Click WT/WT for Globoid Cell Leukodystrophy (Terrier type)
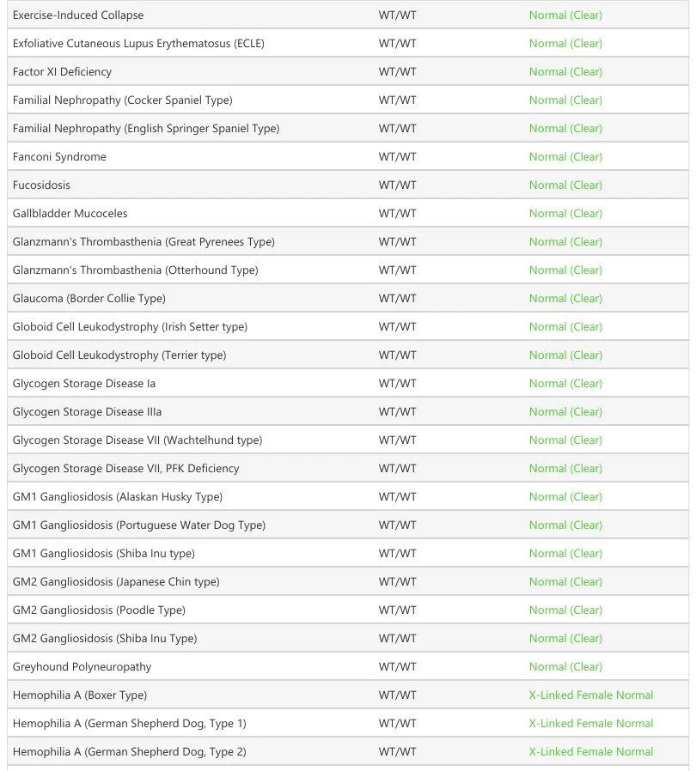Image resolution: width=696 pixels, height=771 pixels. click(x=397, y=355)
